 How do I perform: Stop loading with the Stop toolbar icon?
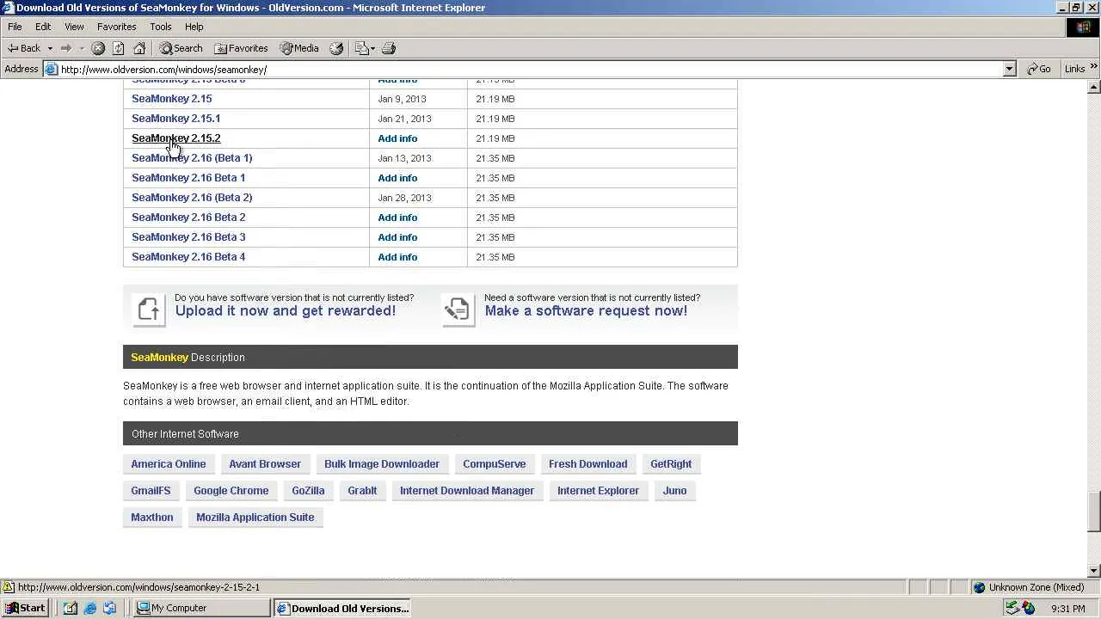click(98, 48)
